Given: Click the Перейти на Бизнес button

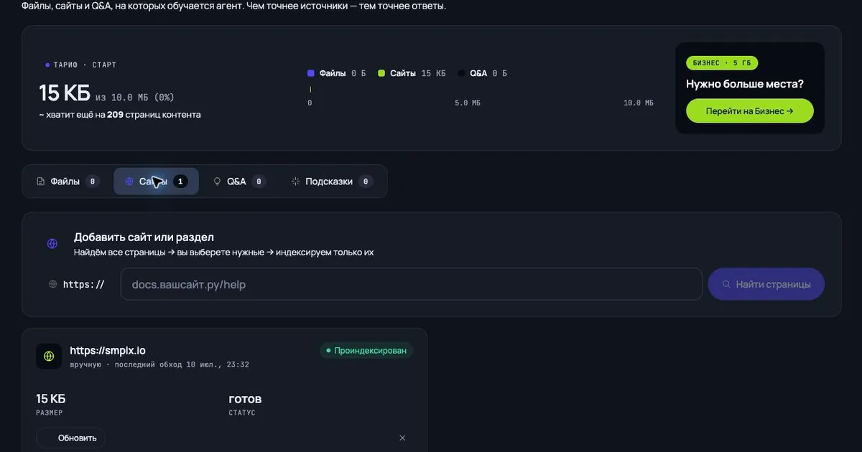Looking at the screenshot, I should 749,111.
